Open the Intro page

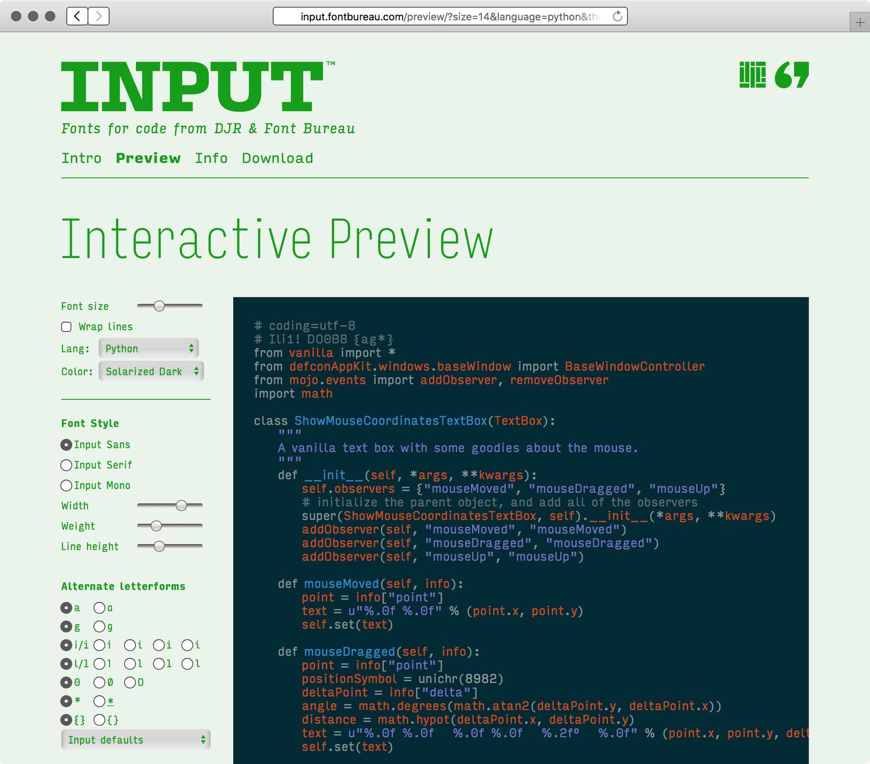82,158
